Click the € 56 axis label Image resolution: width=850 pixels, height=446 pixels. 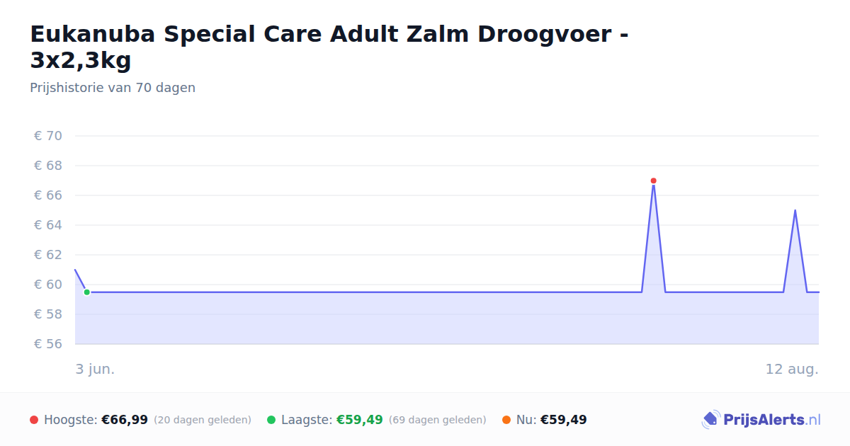point(48,344)
